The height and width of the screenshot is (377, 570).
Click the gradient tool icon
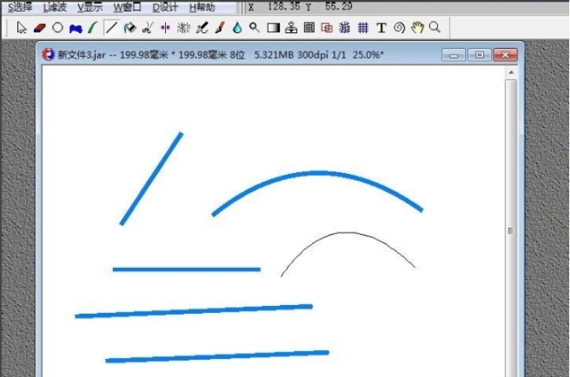(x=274, y=28)
